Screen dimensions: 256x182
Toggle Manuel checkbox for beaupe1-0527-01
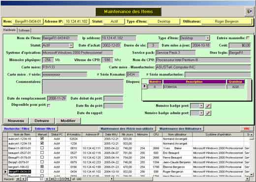coord(42,153)
